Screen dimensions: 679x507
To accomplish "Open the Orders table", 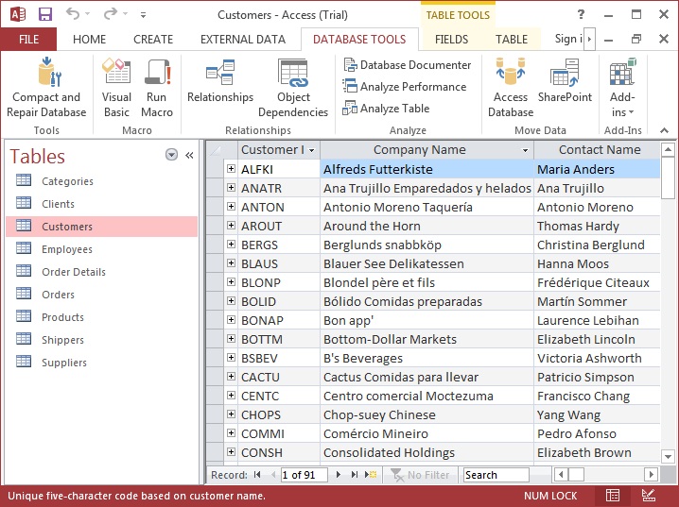I will tap(102, 295).
